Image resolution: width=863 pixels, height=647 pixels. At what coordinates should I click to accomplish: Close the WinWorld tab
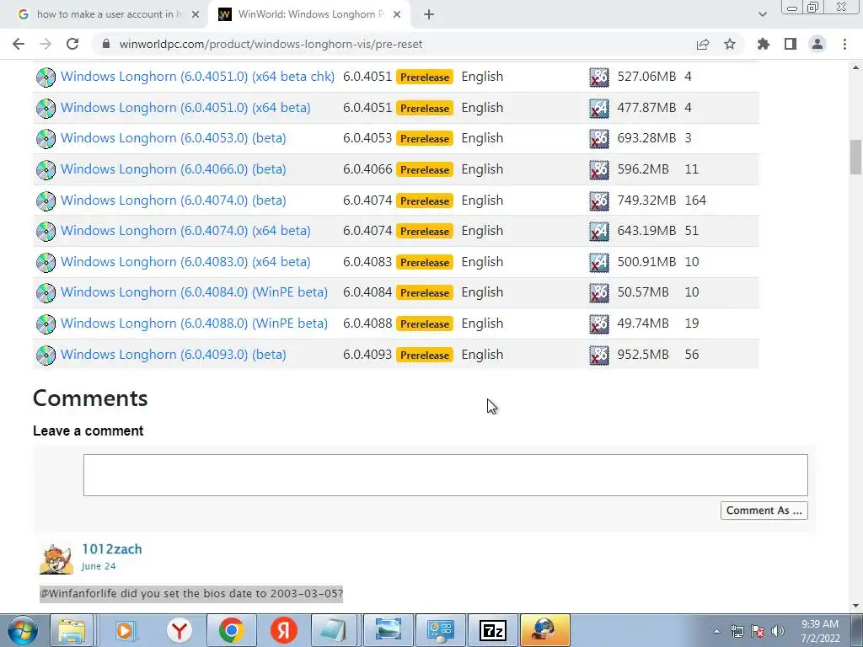[x=397, y=14]
